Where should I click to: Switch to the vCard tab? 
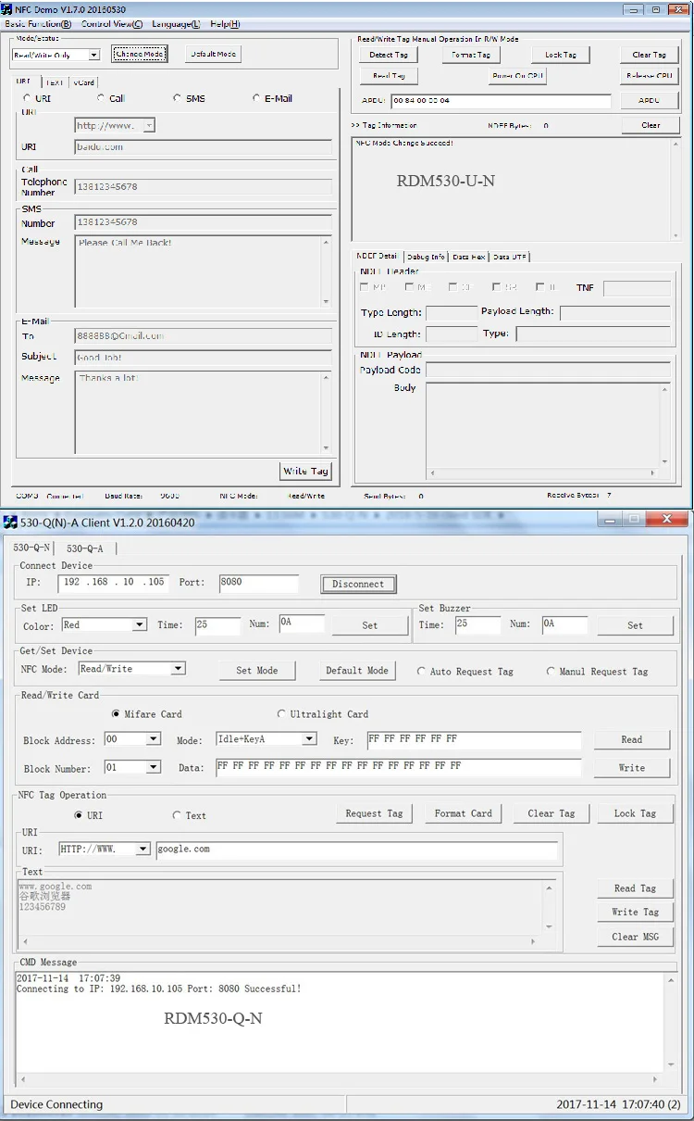click(83, 82)
